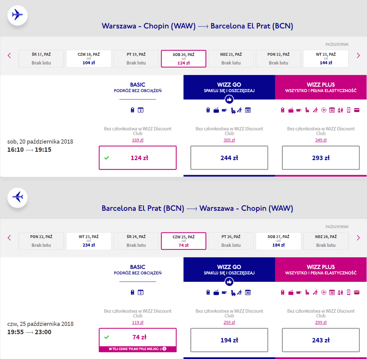367x359 pixels.
Task: Open the 299 zł non-member price link
Action: (x=321, y=322)
